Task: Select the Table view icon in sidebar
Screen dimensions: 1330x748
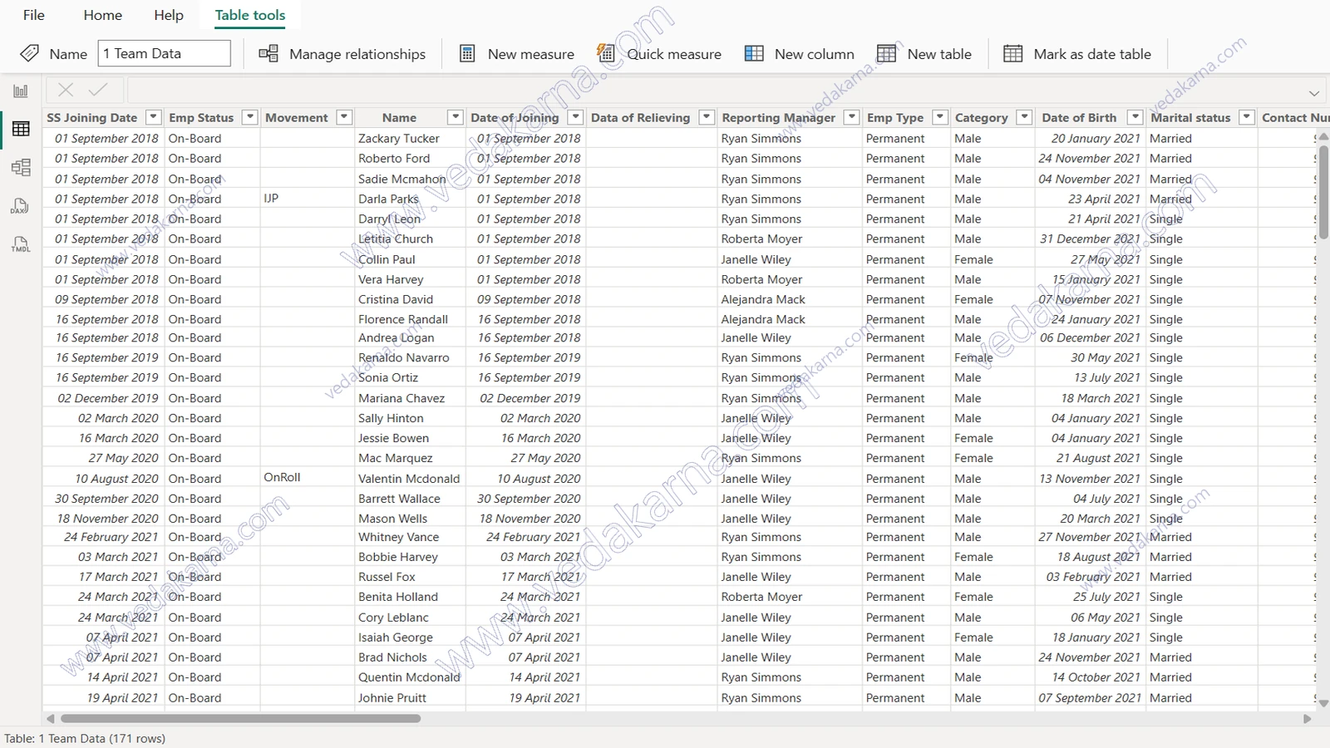Action: [21, 129]
